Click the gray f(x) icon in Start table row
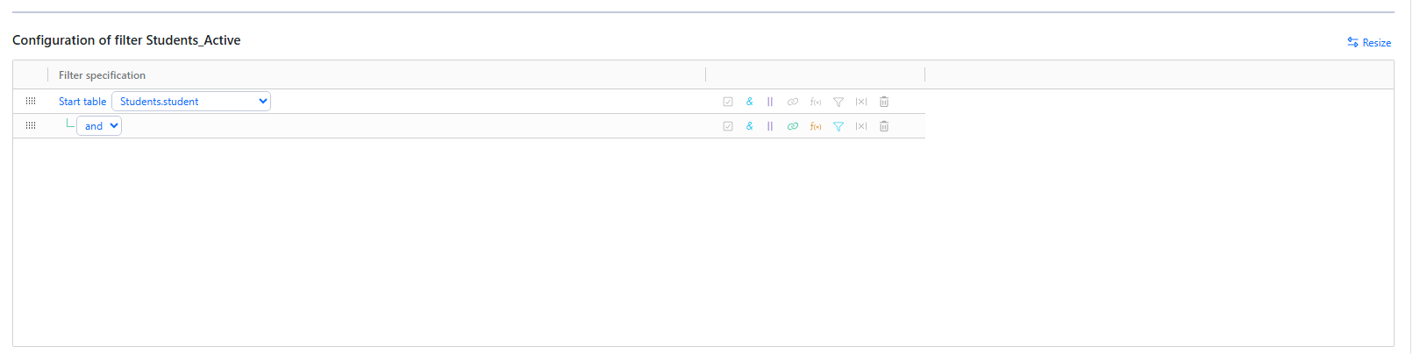Screen dimensions: 1413x354 (x=816, y=102)
